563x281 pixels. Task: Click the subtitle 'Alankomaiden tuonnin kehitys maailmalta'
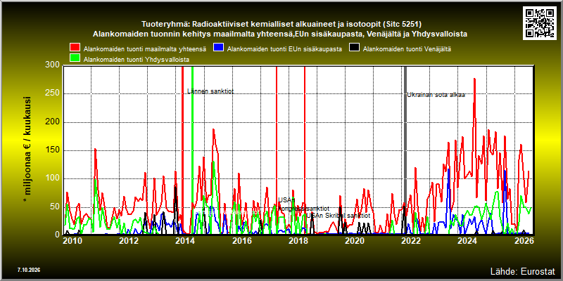pos(280,34)
